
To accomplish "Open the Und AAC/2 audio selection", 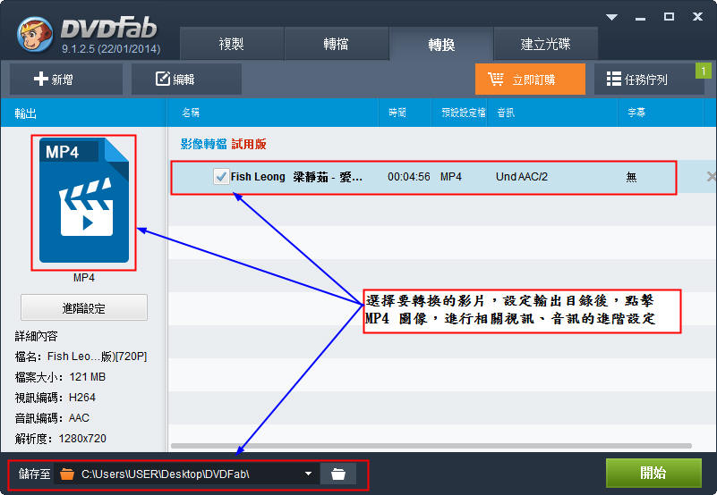I will (x=522, y=177).
